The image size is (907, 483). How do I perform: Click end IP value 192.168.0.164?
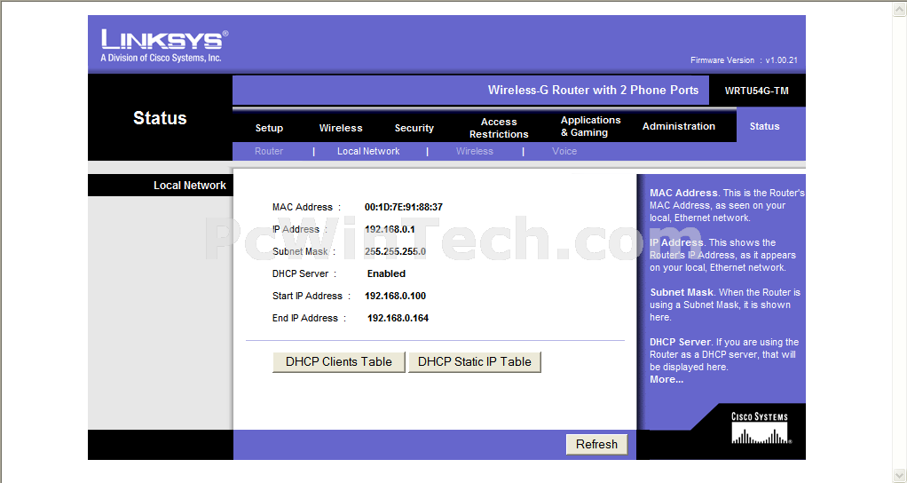[x=398, y=318]
